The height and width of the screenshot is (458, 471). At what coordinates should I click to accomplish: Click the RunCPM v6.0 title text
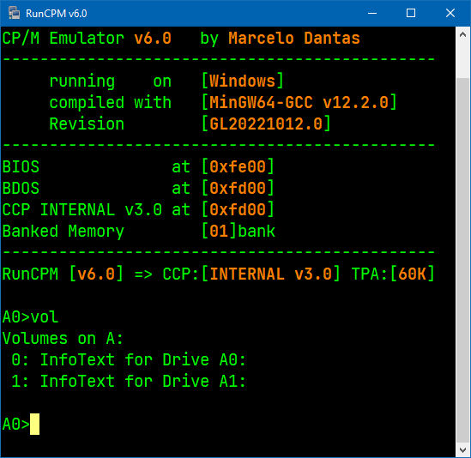[56, 14]
